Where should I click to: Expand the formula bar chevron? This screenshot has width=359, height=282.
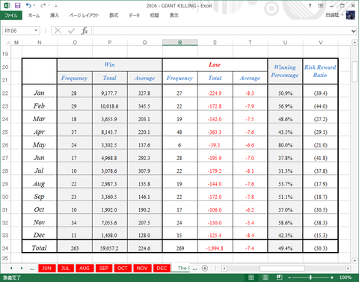click(x=354, y=31)
